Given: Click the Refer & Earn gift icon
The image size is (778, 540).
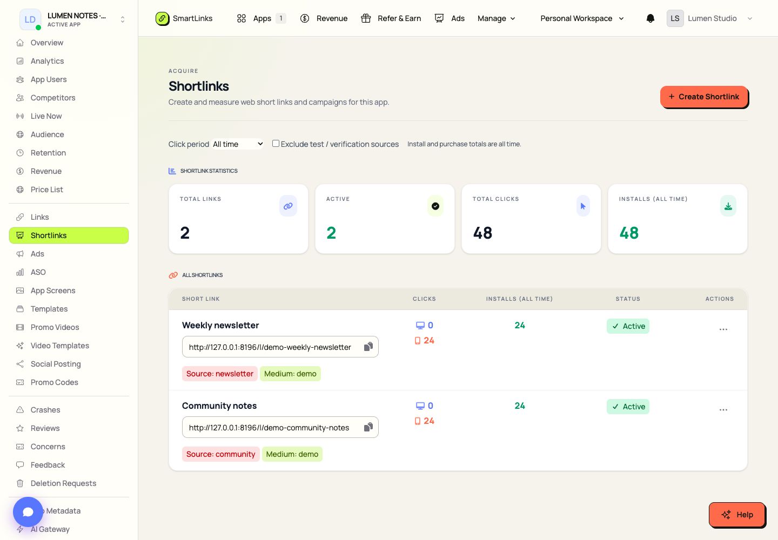Looking at the screenshot, I should click(x=366, y=18).
